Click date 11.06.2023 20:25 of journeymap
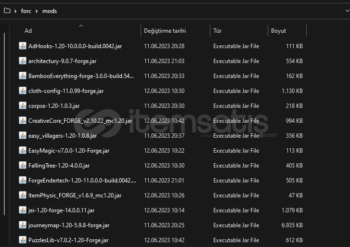 coord(164,225)
